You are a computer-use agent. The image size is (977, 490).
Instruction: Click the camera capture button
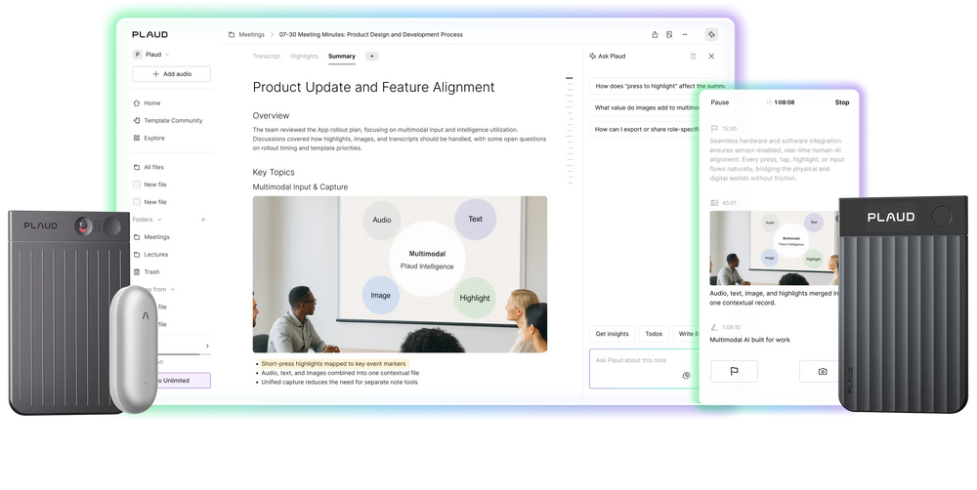pos(822,371)
